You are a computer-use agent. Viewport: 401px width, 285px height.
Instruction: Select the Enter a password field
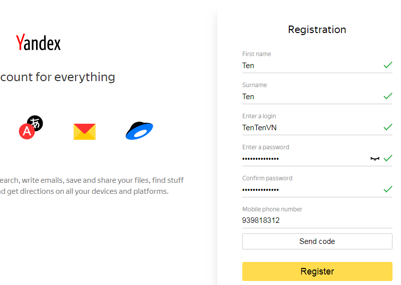pyautogui.click(x=305, y=159)
